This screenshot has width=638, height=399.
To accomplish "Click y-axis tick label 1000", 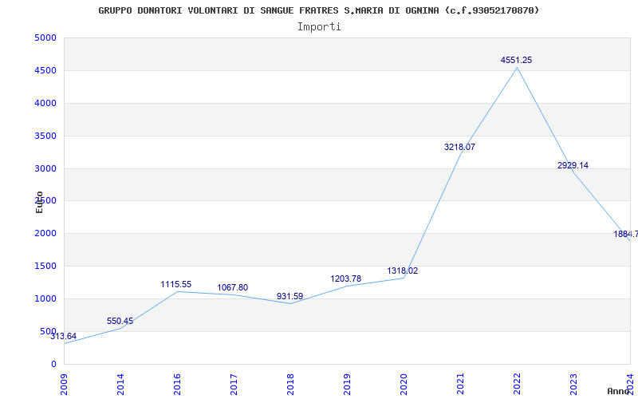I will click(45, 298).
